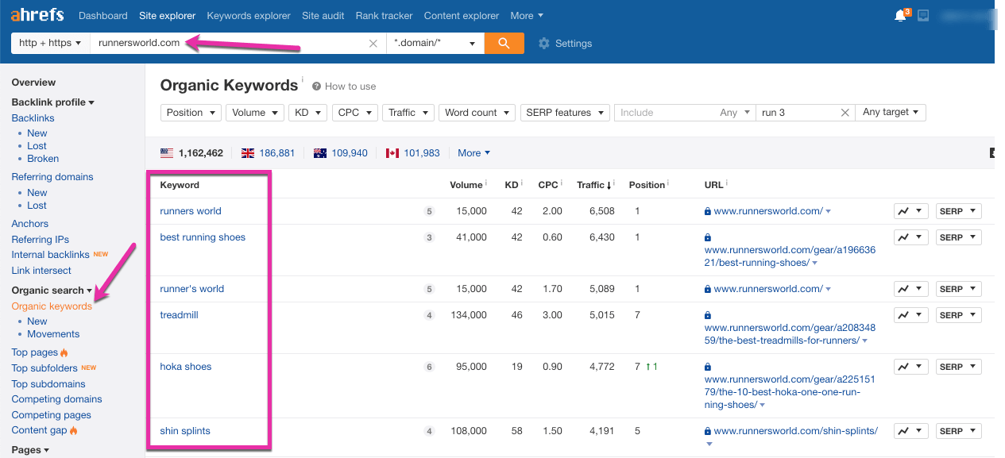
Task: Open the chart for 'treadmill' keyword
Action: click(x=911, y=315)
